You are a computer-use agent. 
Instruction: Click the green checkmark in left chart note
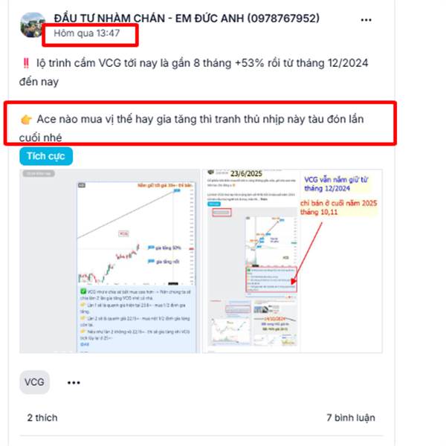[x=83, y=291]
